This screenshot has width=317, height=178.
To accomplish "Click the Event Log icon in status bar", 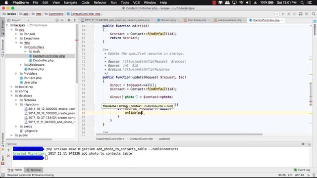I will [x=295, y=170].
